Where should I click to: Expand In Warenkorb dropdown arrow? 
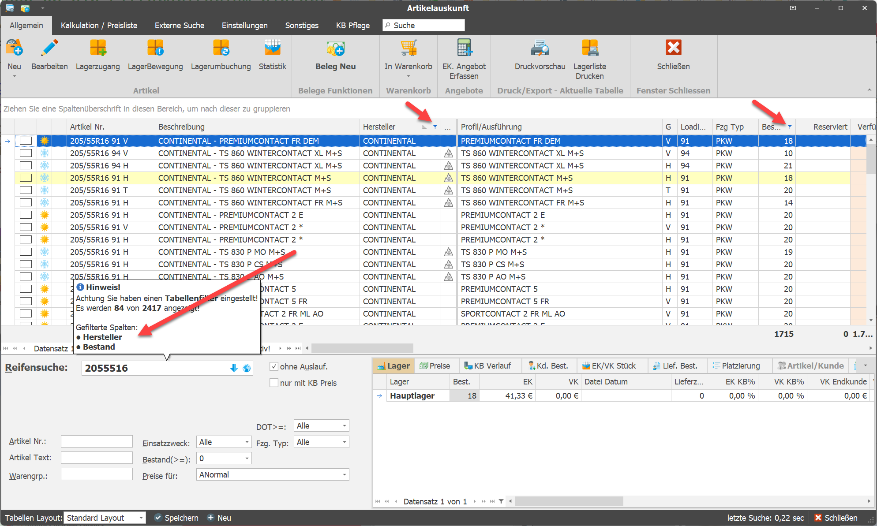[409, 76]
